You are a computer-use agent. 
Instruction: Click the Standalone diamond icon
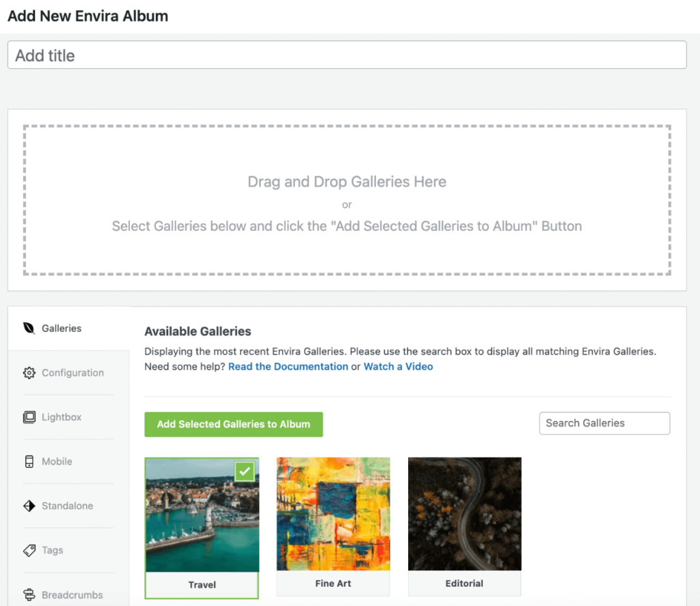[x=29, y=506]
